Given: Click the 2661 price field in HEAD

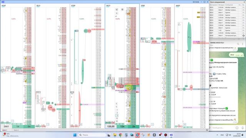Looking at the screenshot, I should tap(6, 127).
